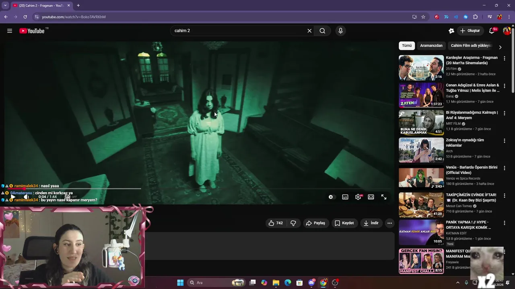
Task: Open the options menu for 'PANİK YAPMA' video
Action: pyautogui.click(x=505, y=223)
